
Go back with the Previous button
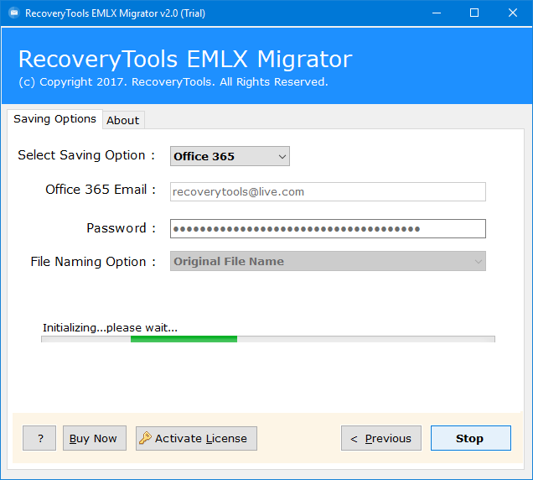click(x=381, y=438)
